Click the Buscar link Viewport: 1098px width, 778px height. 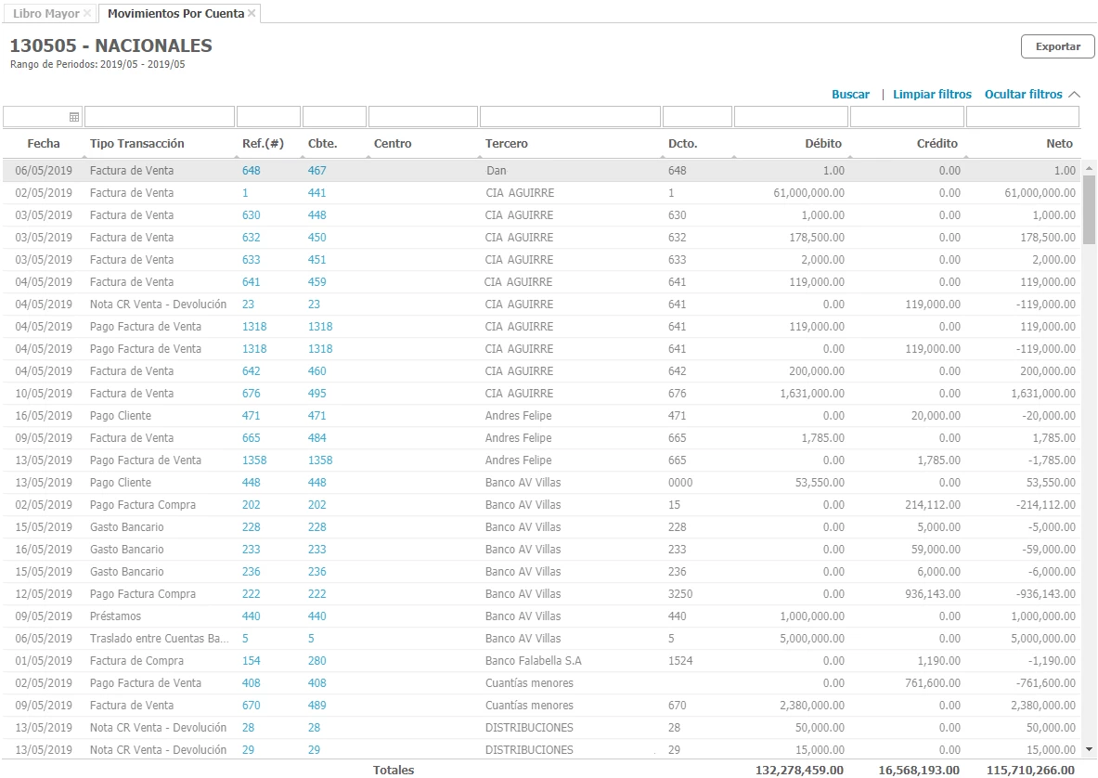[x=850, y=95]
